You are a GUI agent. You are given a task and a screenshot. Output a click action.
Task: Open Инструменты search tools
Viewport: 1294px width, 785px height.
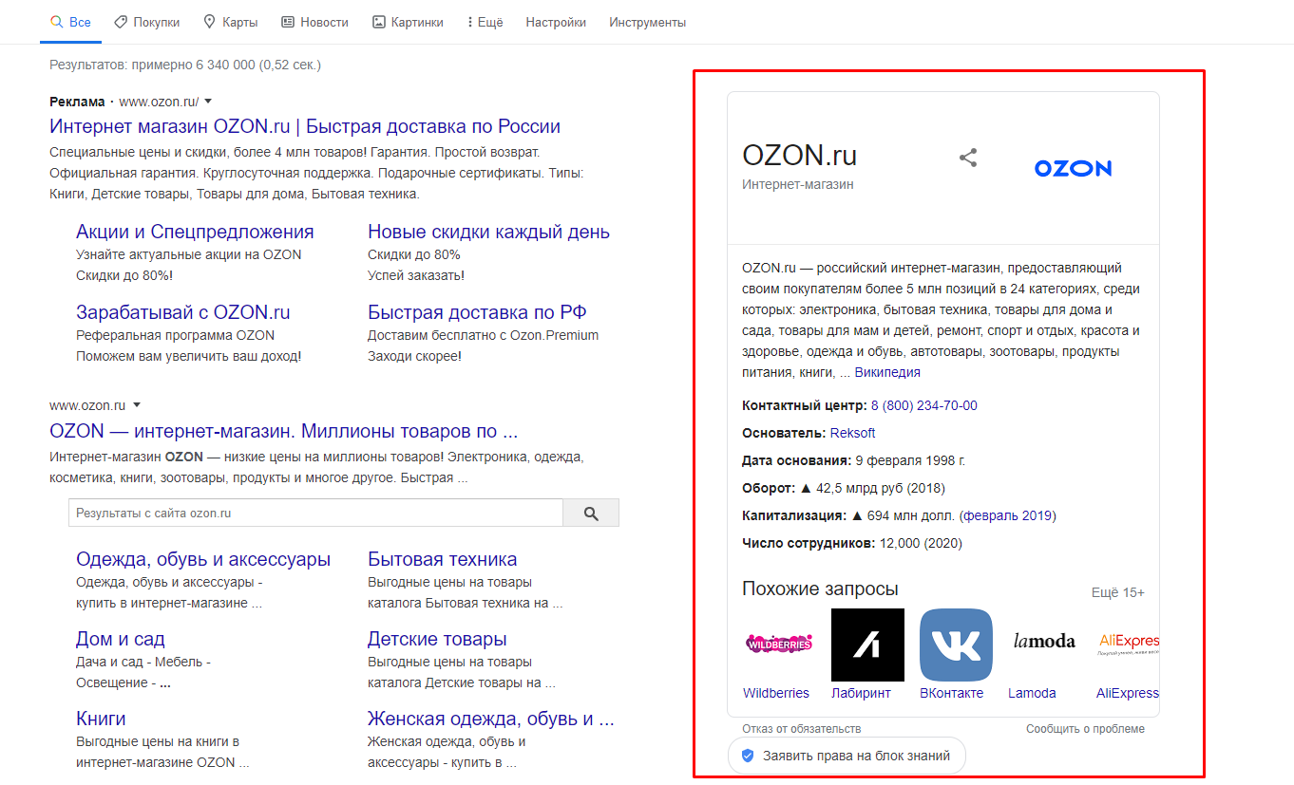648,22
